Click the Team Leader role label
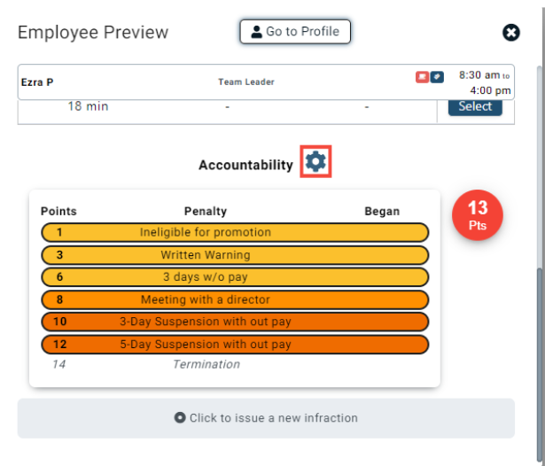 point(246,82)
